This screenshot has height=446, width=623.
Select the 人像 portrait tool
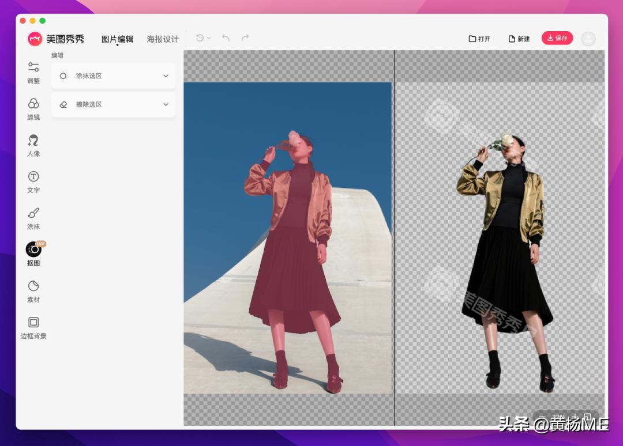coord(33,145)
